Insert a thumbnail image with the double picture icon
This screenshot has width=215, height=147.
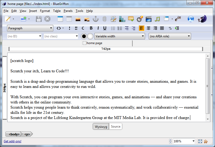click(x=87, y=19)
